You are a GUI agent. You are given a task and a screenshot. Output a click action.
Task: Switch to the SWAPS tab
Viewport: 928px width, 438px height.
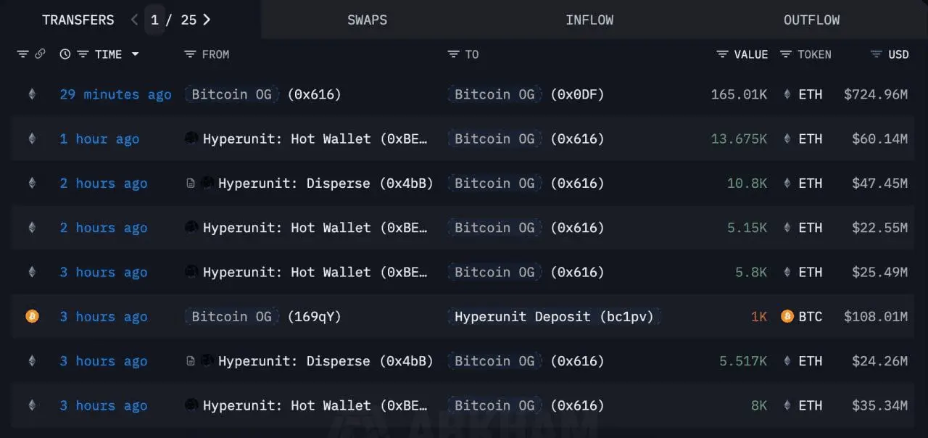click(367, 20)
